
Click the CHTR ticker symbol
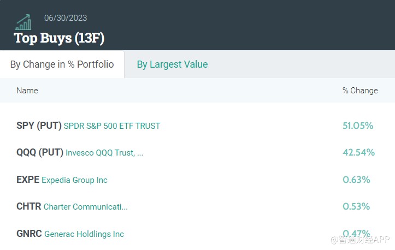(28, 206)
